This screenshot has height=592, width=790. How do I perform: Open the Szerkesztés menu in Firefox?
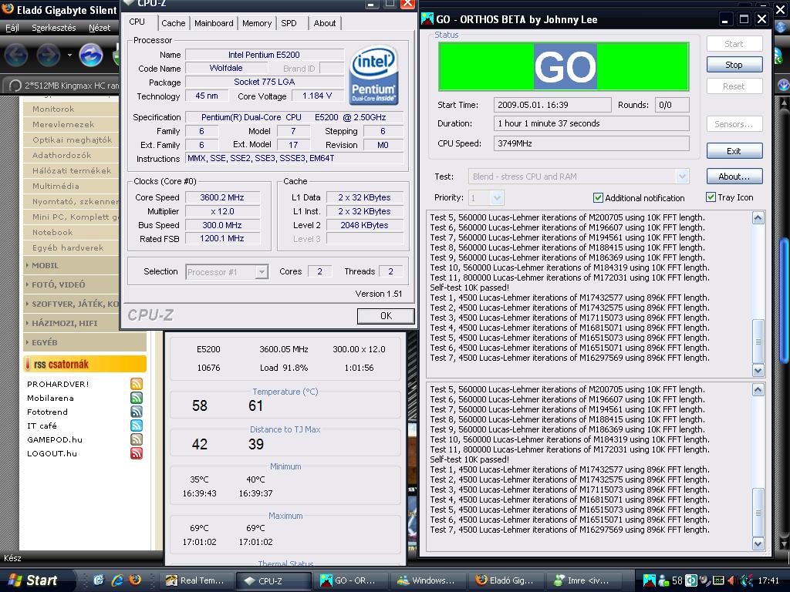pos(54,28)
